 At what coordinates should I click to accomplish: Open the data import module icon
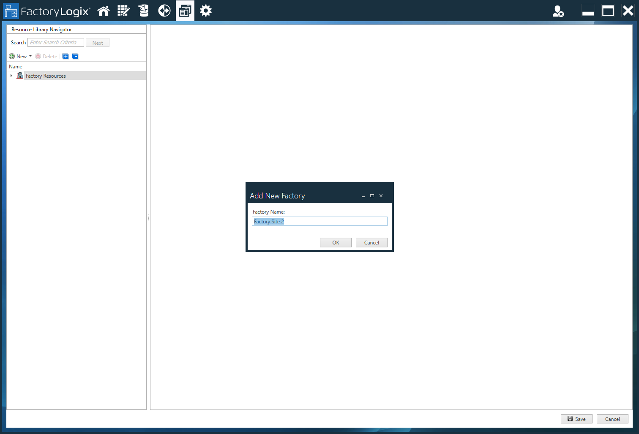click(x=144, y=11)
